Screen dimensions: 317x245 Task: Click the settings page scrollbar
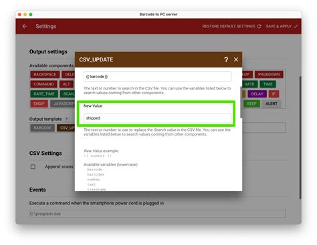click(300, 138)
